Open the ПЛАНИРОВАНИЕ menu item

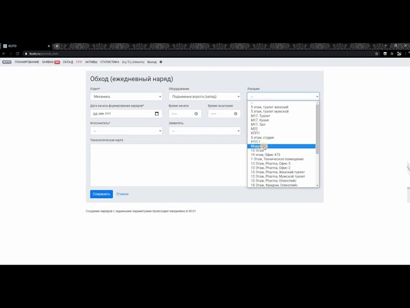(x=27, y=62)
